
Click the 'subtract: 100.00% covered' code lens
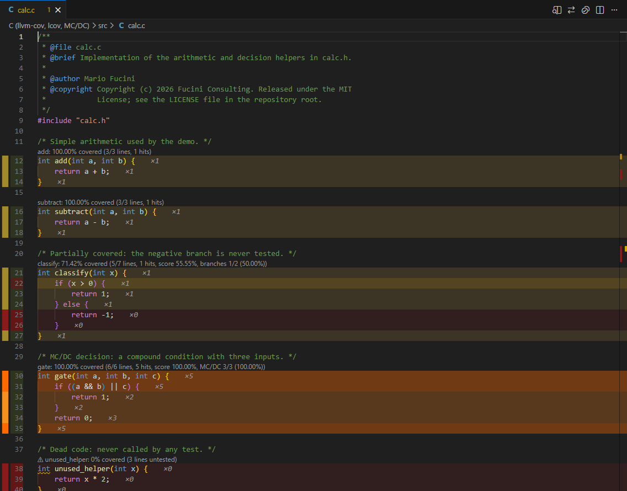[100, 202]
